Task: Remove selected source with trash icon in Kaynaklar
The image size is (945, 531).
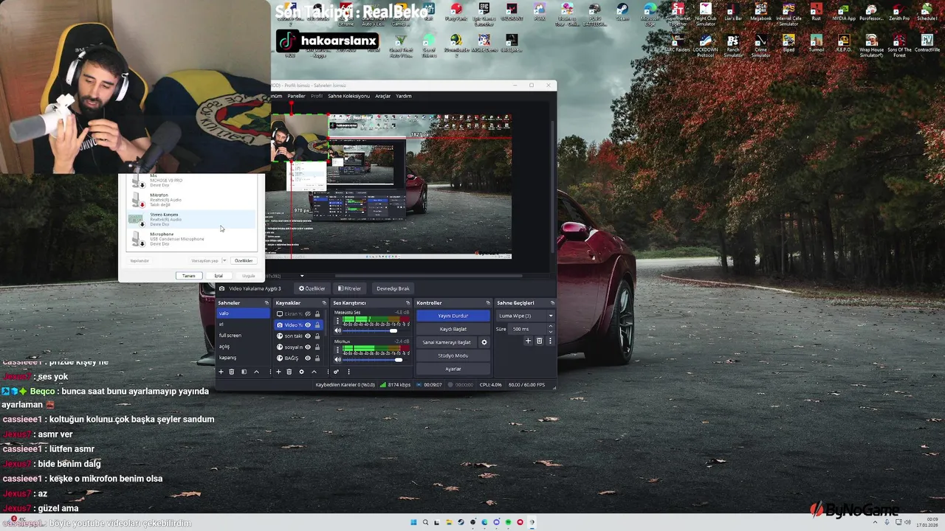Action: (289, 372)
